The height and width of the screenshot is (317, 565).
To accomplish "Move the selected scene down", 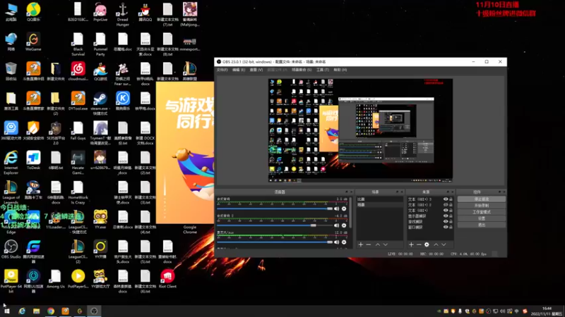I will click(x=386, y=244).
